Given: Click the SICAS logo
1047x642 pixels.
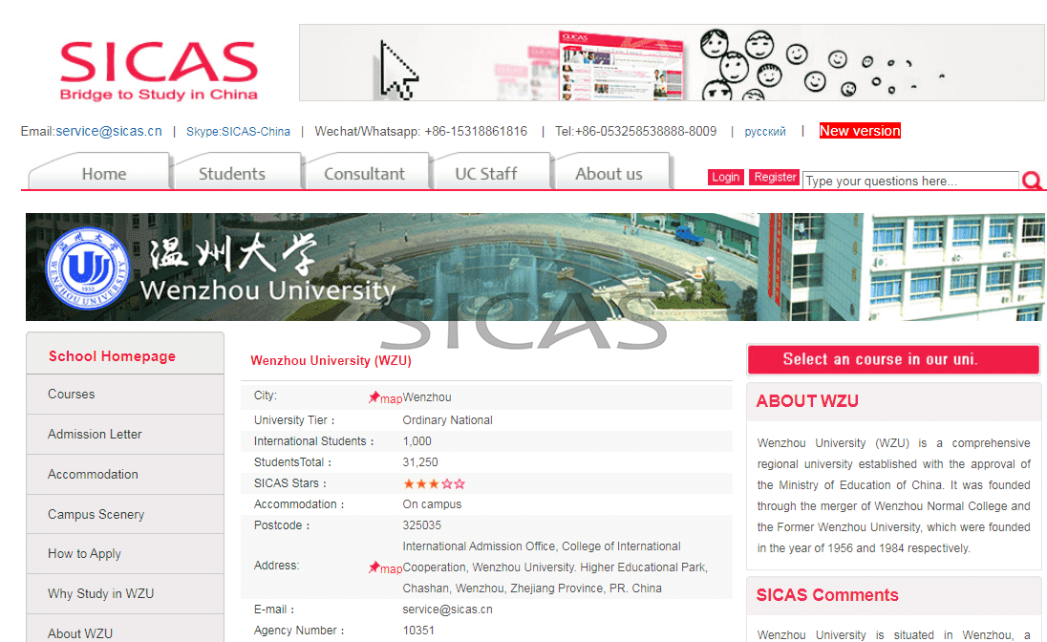Looking at the screenshot, I should [159, 71].
